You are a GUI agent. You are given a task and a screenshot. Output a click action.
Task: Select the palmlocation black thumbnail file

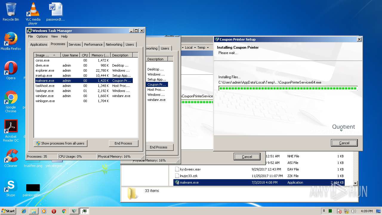click(x=33, y=191)
